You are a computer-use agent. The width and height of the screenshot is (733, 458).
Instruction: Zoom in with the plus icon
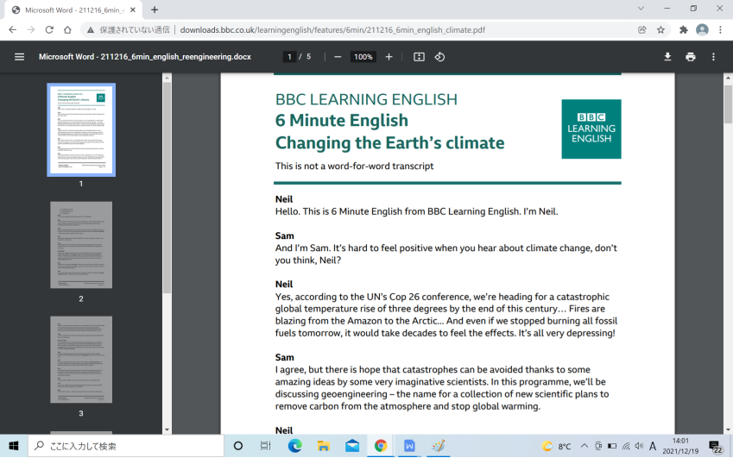(x=389, y=57)
